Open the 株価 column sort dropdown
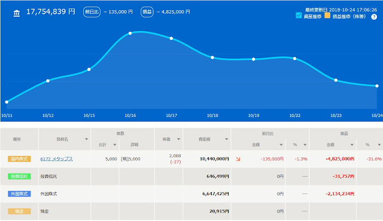The width and height of the screenshot is (383, 221). click(178, 139)
